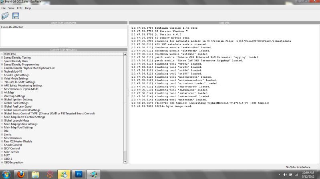Click the yellow messenger taskbar icon
Viewport: 320px width, 179px height.
[64, 174]
